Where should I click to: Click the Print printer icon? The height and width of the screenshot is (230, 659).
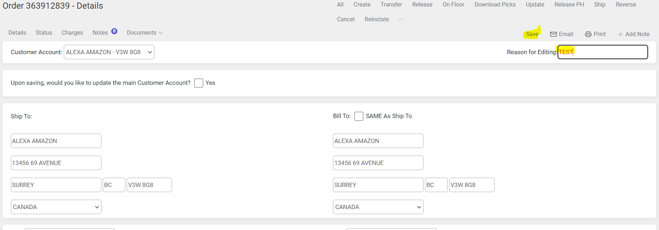tap(588, 34)
